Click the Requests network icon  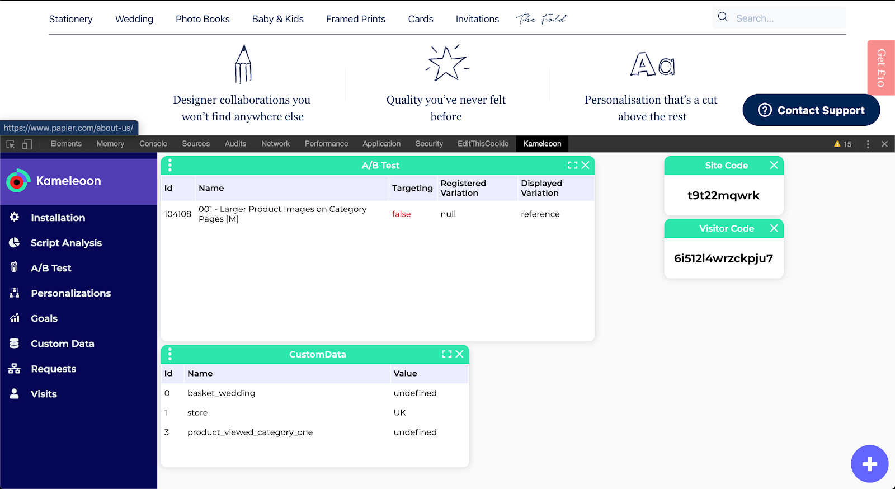[x=15, y=368]
